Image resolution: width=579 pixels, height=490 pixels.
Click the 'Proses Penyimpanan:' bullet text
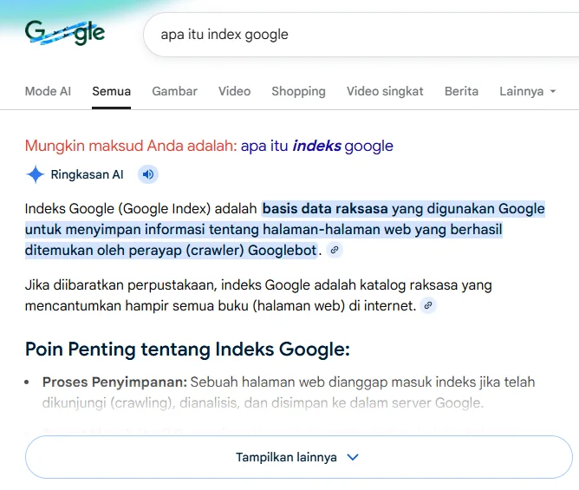tap(114, 382)
